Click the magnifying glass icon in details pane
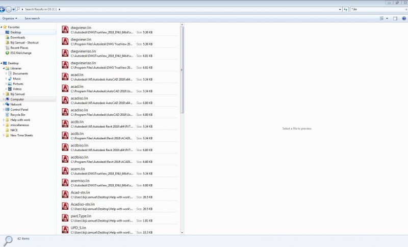 (8, 241)
